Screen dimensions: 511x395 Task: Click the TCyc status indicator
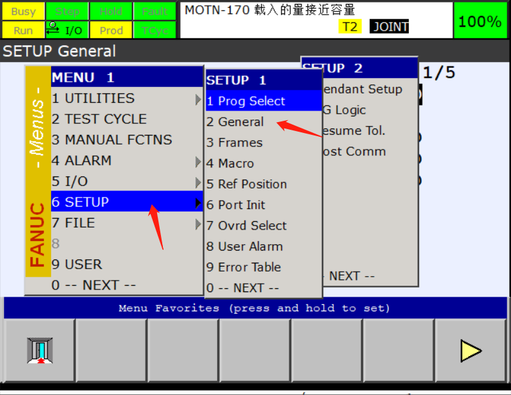point(155,30)
